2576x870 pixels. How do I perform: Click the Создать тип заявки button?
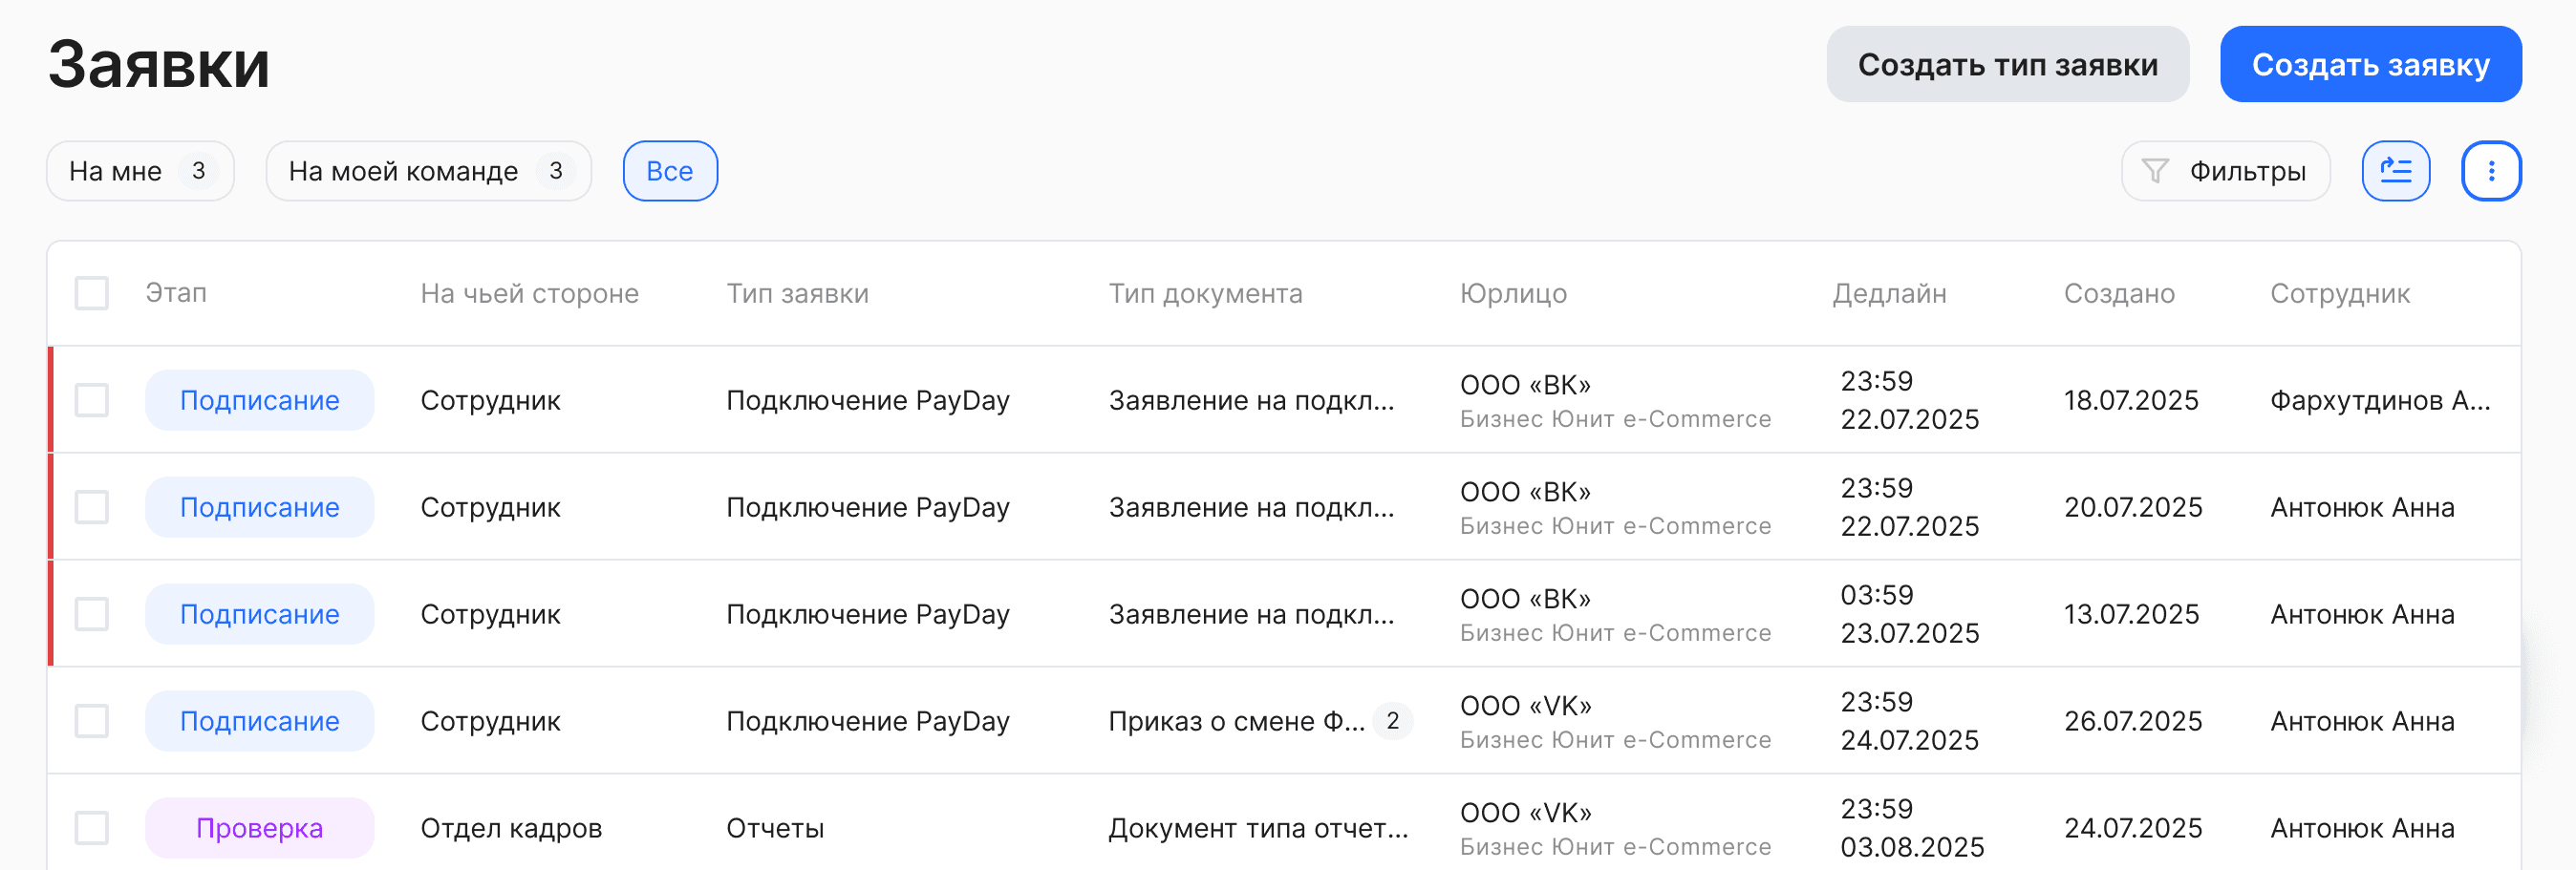(x=2007, y=64)
